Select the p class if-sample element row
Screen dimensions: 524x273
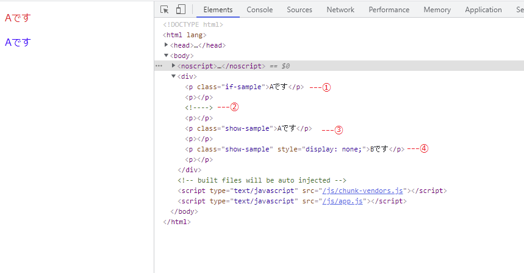point(245,87)
